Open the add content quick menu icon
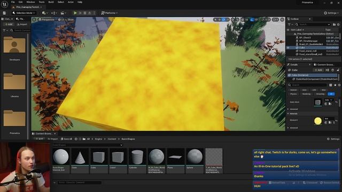342x192 pixels. tap(45, 13)
